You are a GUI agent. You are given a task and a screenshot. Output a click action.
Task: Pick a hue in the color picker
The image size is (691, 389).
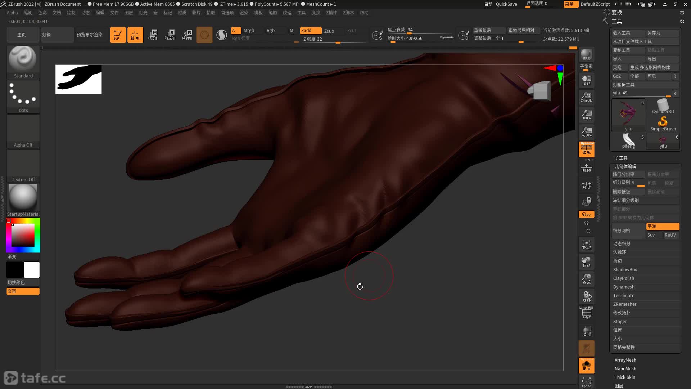[x=23, y=235]
